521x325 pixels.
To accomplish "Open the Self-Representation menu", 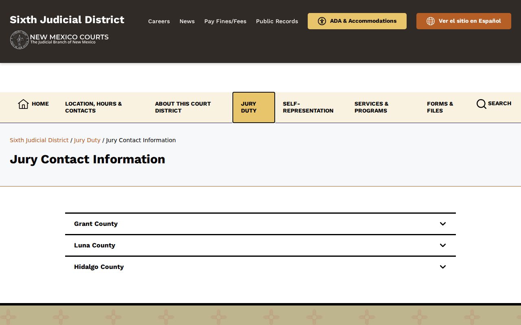I will coord(308,107).
